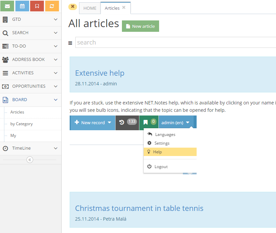Screen dimensions: 276x233
Task: Expand the OPPORTUNITIES chevron
Action: click(x=56, y=86)
